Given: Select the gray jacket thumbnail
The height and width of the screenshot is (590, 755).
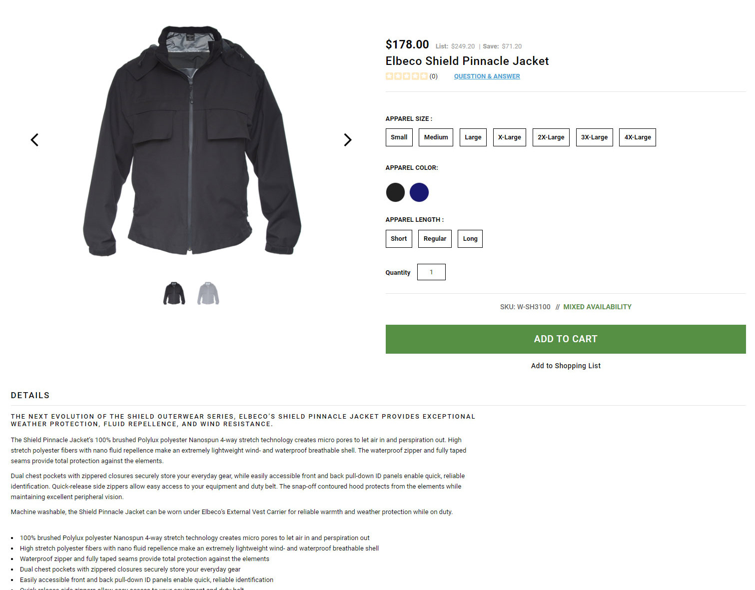Looking at the screenshot, I should (208, 293).
